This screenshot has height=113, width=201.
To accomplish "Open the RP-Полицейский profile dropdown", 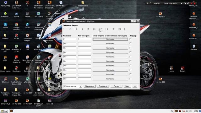I will point(81,86).
